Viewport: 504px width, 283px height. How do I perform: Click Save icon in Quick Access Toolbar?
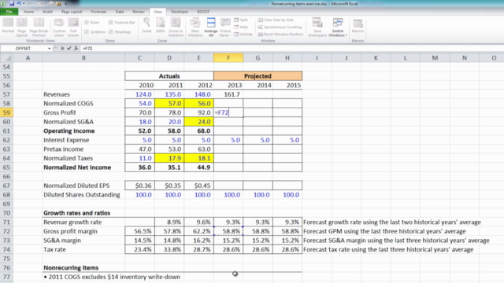point(12,3)
